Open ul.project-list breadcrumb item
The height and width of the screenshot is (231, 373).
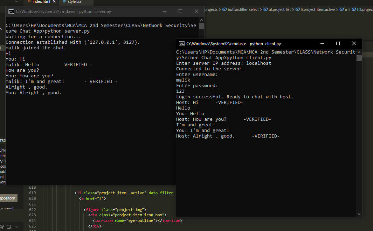point(279,9)
